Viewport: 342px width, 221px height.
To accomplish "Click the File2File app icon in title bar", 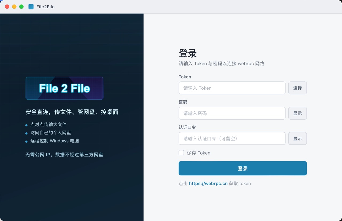I will click(31, 7).
